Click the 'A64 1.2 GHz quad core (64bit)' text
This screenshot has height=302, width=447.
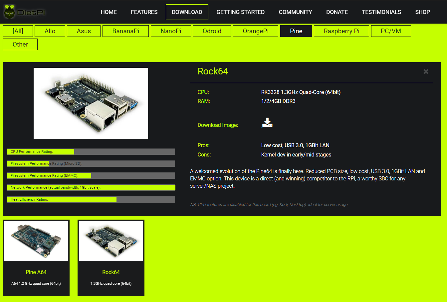(x=36, y=283)
